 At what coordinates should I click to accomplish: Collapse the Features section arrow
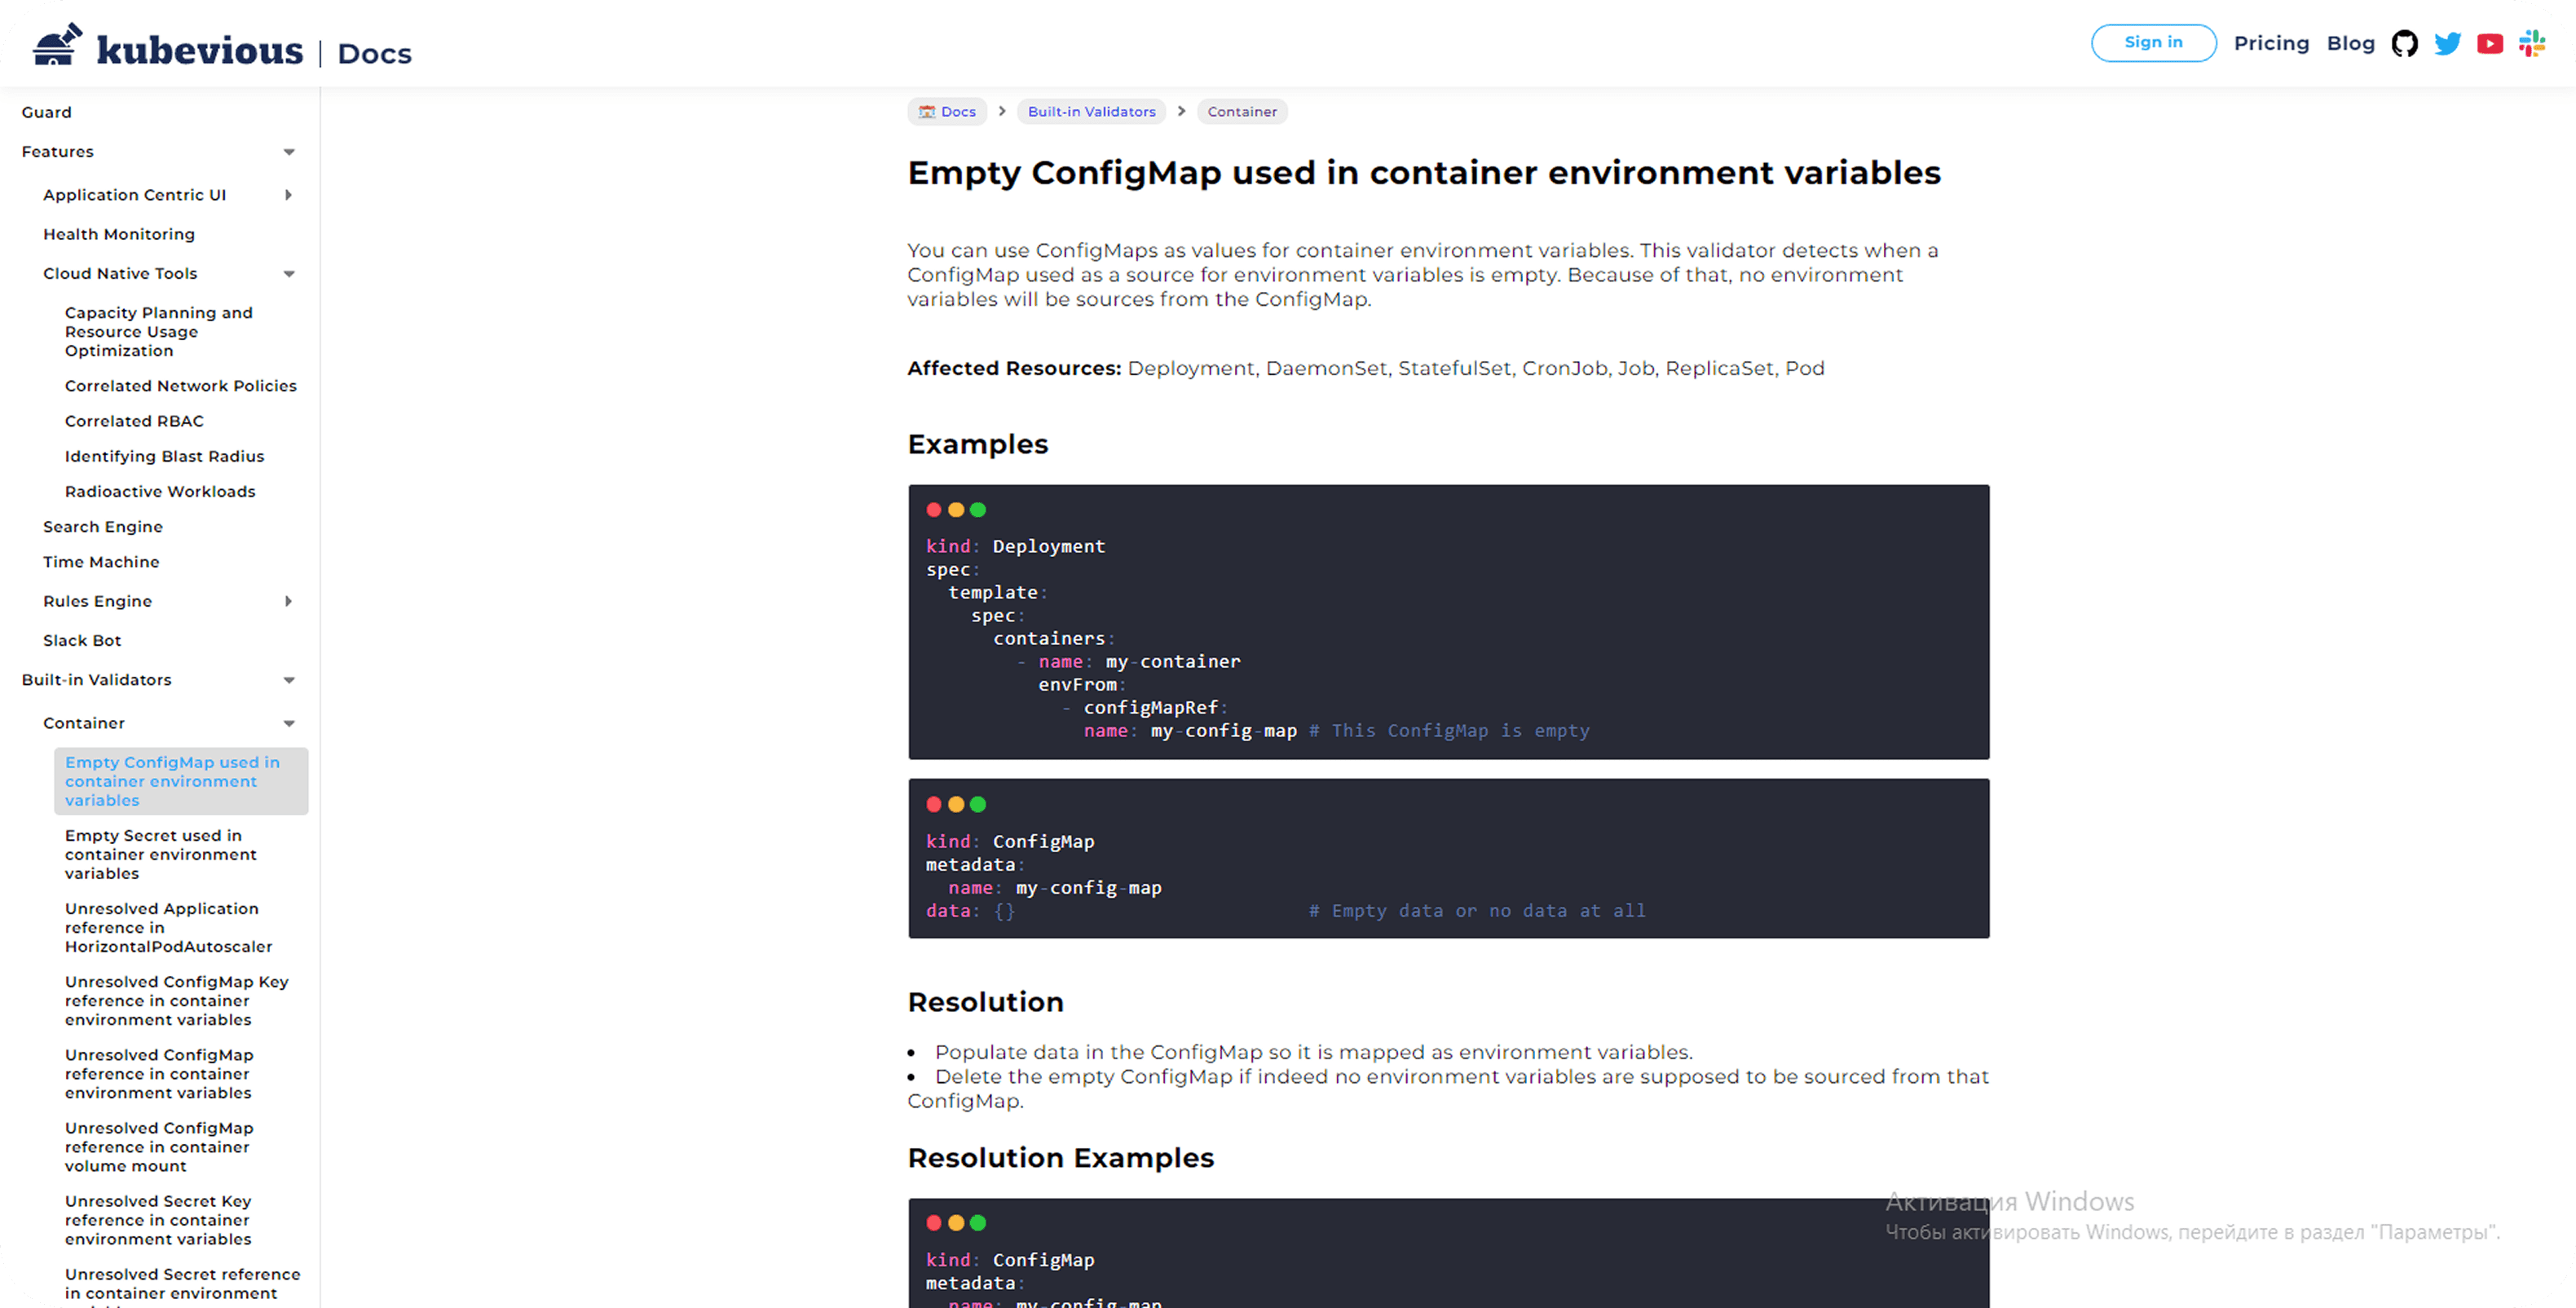pyautogui.click(x=289, y=152)
